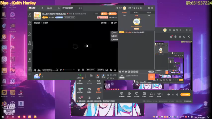The image size is (212, 119).
Task: Send the chat message
Action: click(152, 77)
